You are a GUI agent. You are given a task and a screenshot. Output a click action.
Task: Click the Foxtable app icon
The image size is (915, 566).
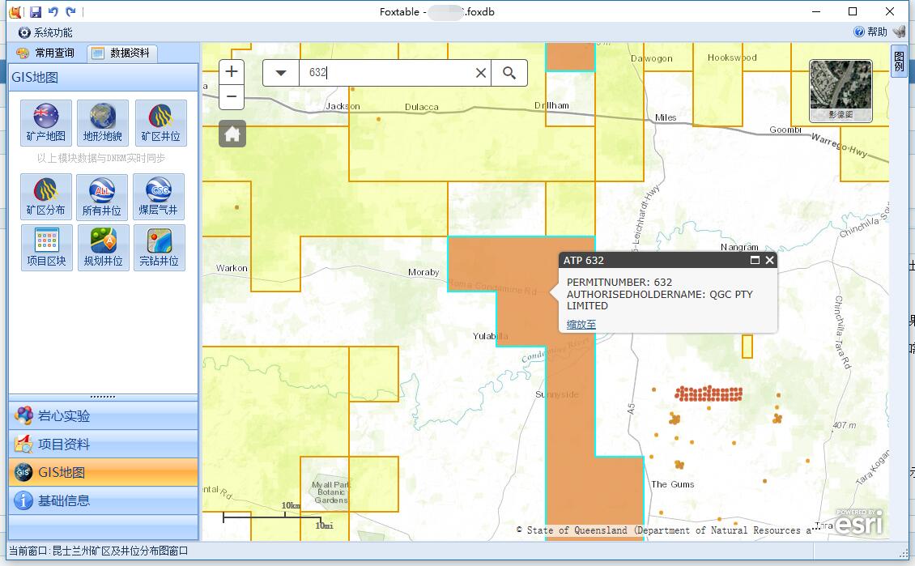(x=15, y=11)
